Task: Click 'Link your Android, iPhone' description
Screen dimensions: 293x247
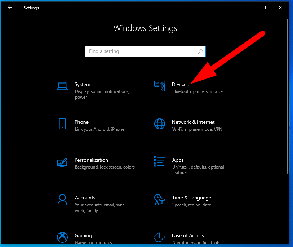Action: (x=99, y=129)
